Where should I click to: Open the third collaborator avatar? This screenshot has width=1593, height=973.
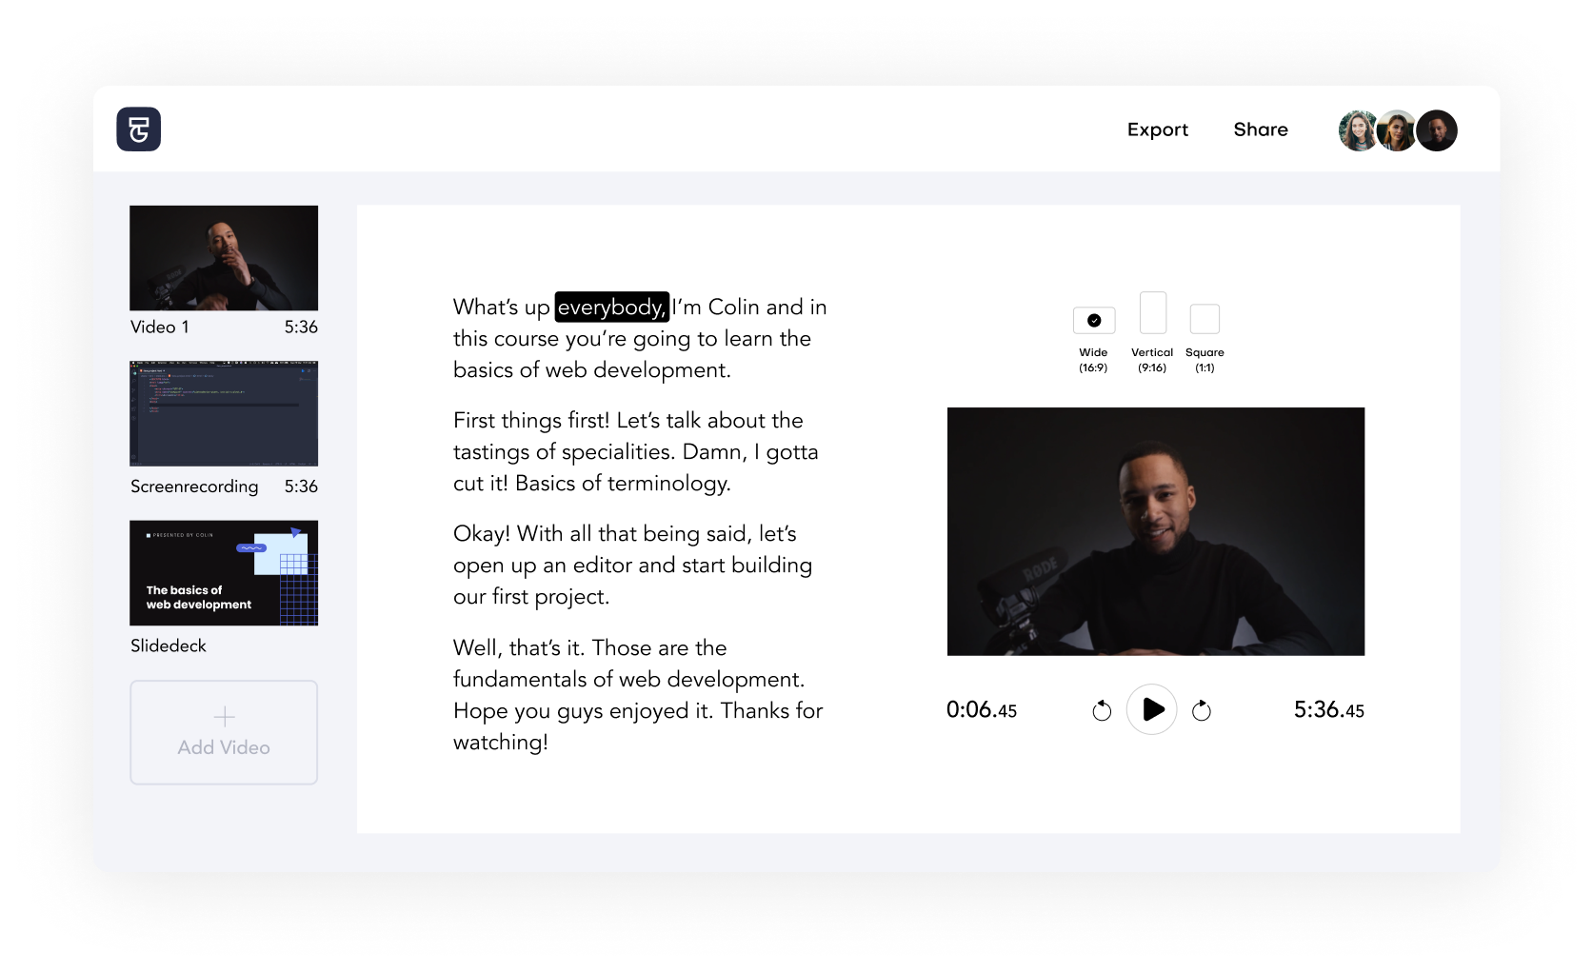click(x=1436, y=130)
